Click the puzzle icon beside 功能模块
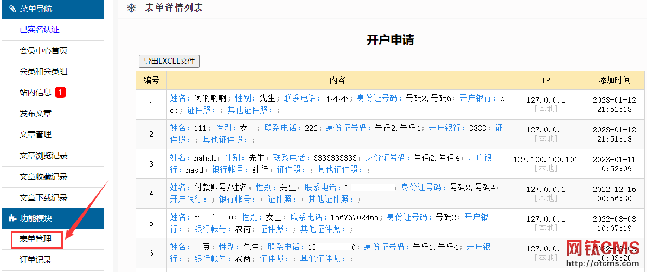Viewport: 647px width, 272px height. (x=12, y=218)
